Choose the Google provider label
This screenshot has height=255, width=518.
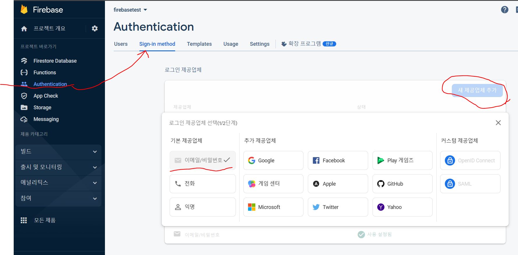point(266,161)
